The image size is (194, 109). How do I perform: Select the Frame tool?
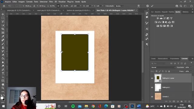pos(3,33)
